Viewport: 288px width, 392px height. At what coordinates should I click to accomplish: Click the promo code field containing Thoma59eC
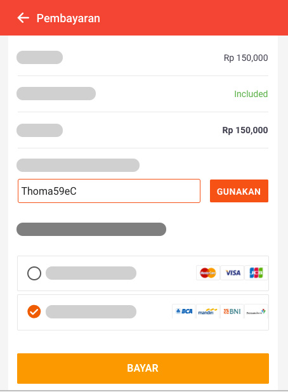[109, 191]
